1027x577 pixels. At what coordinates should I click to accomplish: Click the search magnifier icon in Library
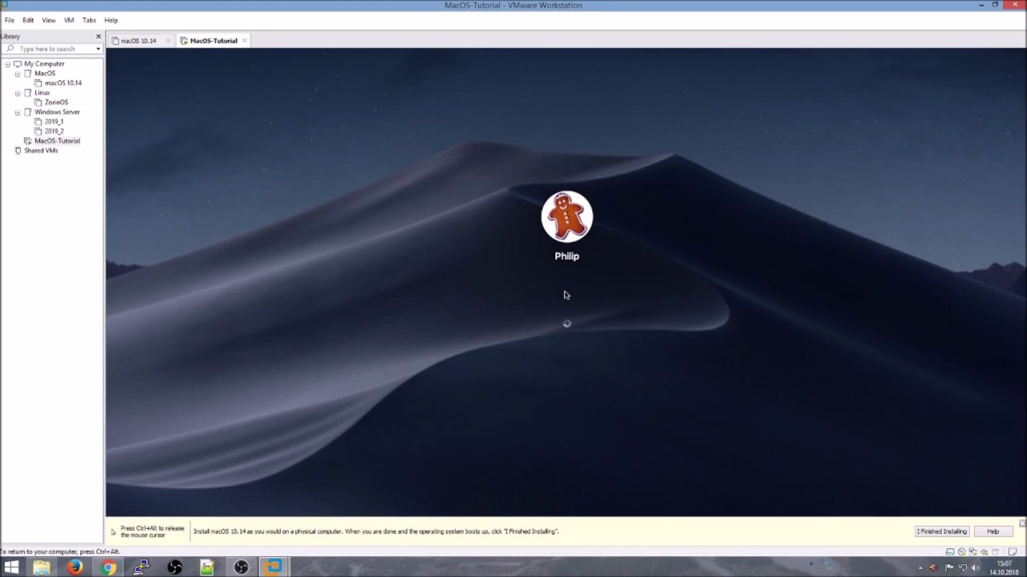(10, 49)
